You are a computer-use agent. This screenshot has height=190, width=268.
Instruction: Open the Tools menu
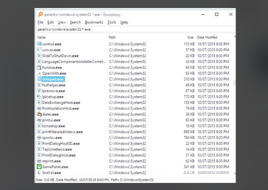[x=112, y=22]
